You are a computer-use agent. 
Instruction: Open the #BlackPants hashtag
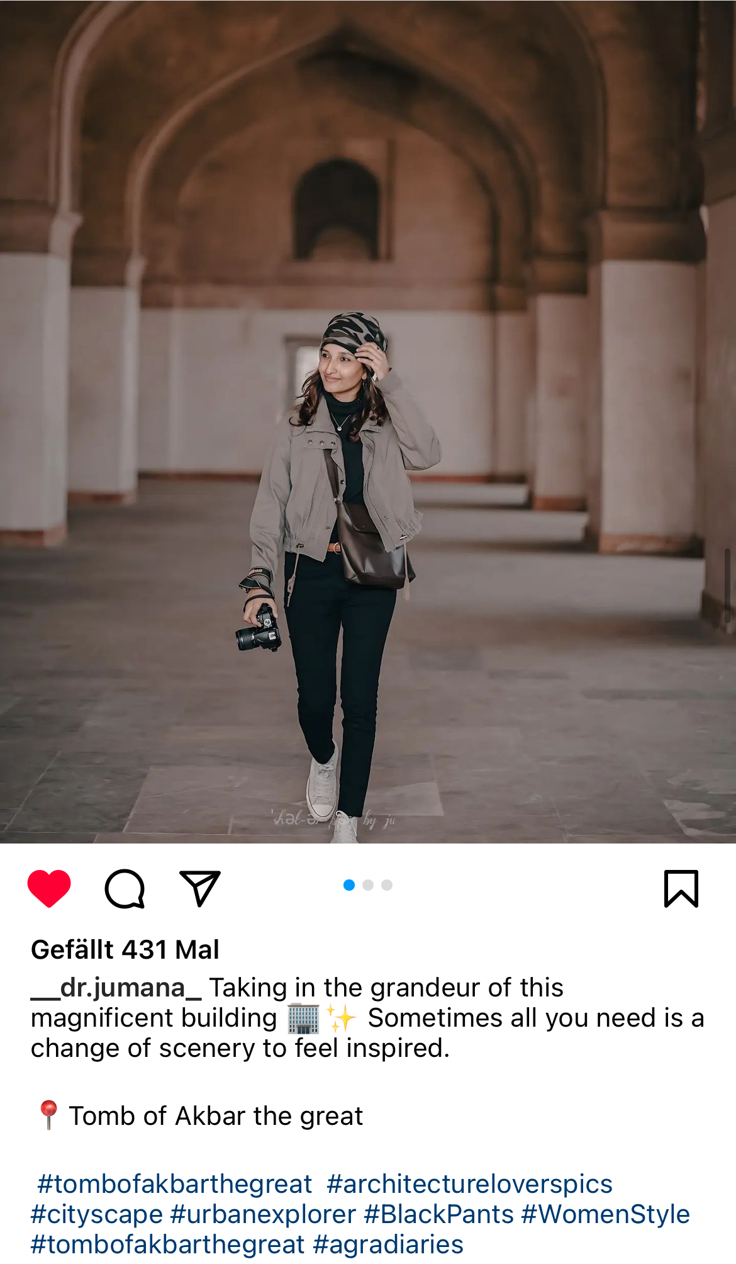click(x=439, y=1214)
